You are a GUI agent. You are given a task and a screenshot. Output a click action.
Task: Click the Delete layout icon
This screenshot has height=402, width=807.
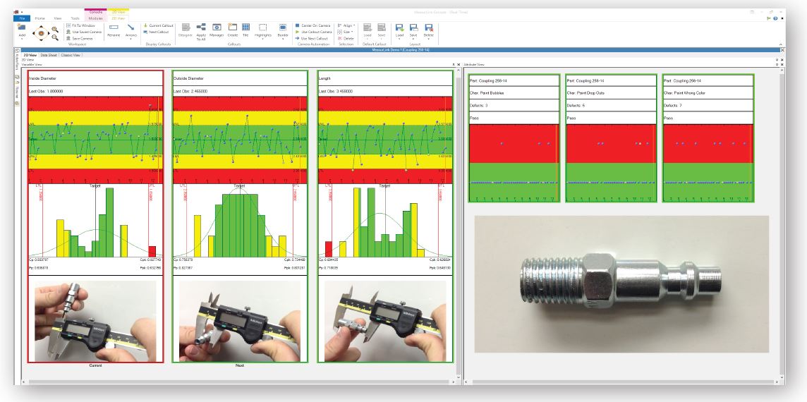tap(427, 30)
